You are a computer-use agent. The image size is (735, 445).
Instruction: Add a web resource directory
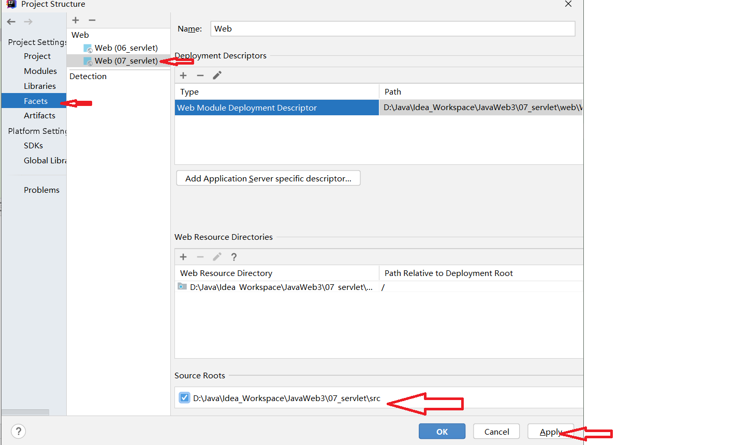click(x=183, y=257)
